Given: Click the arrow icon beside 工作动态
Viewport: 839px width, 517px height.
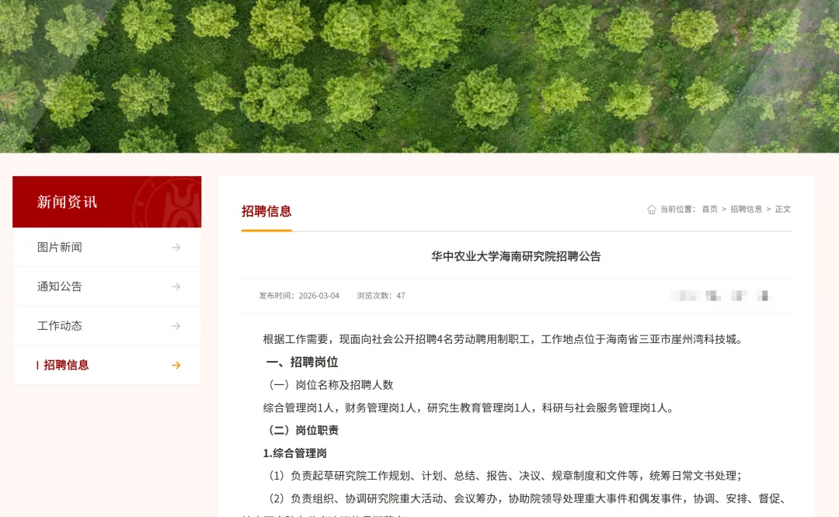Looking at the screenshot, I should (x=176, y=325).
